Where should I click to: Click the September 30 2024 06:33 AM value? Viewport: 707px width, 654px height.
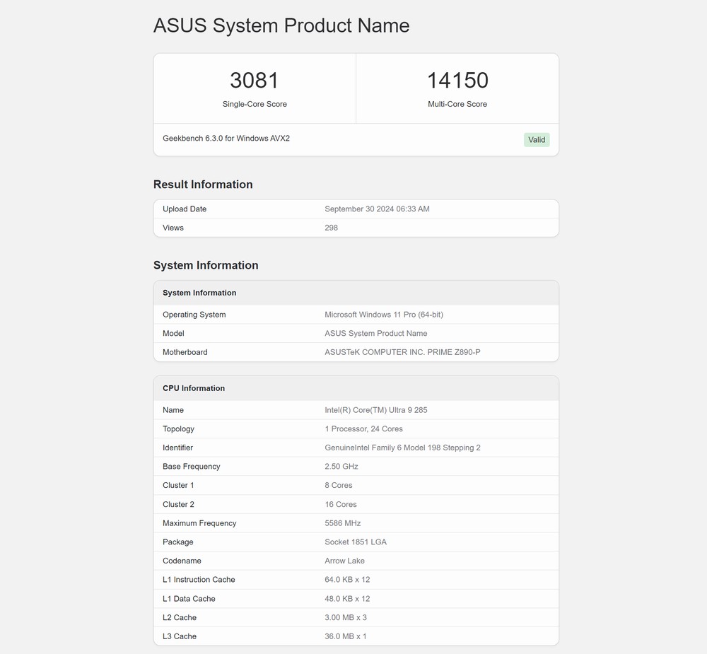click(x=377, y=209)
